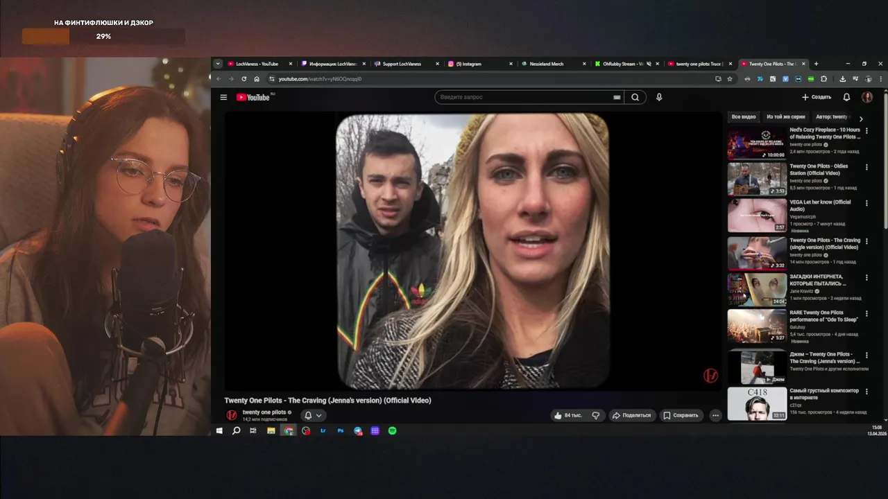Image resolution: width=888 pixels, height=499 pixels.
Task: Select the 'Все видео' filter chip
Action: (x=744, y=117)
